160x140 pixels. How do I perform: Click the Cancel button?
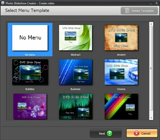[142, 133]
